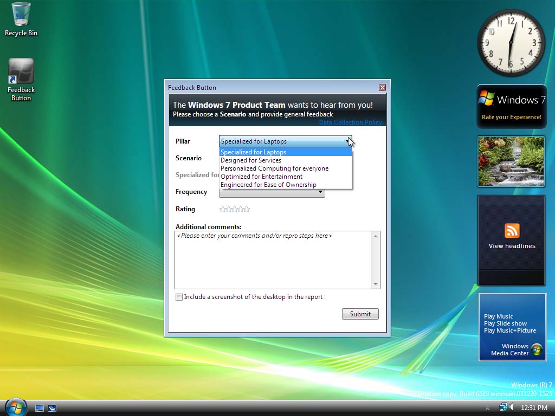555x416 pixels.
Task: Select Designed for Services from the Pillar list
Action: 251,160
